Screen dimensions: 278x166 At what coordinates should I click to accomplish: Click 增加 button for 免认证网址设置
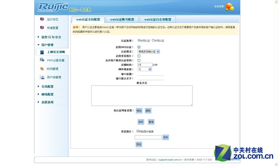tap(139, 111)
